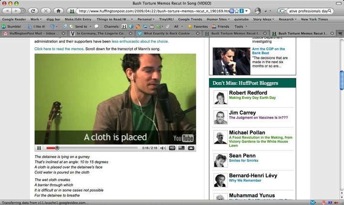Open Bernard-Henri Lévy's Why We Remember post
The width and height of the screenshot is (344, 205).
[x=245, y=181]
